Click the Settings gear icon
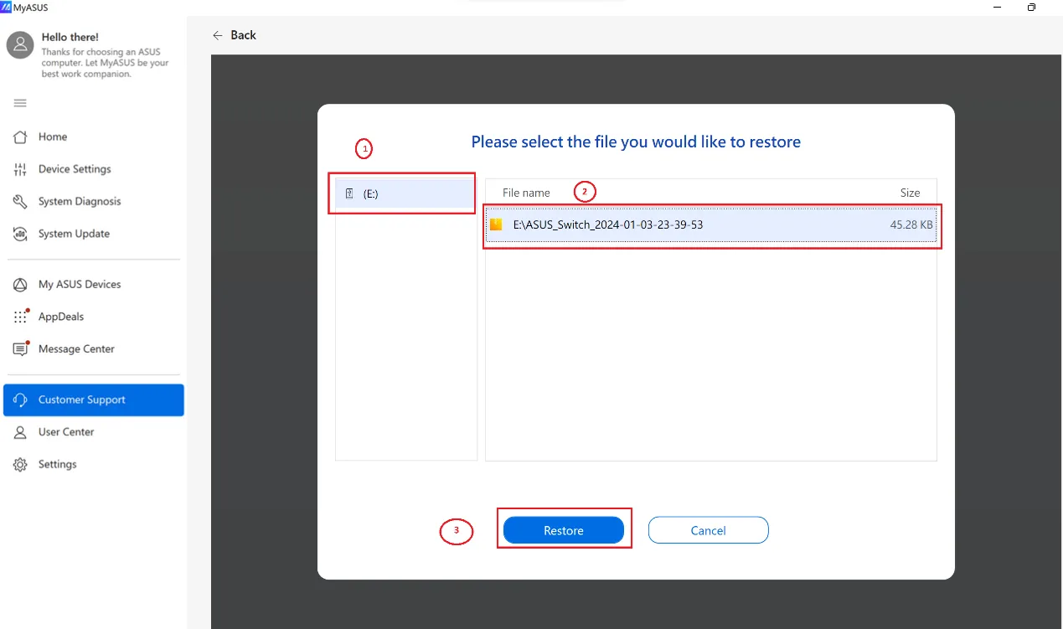Image resolution: width=1063 pixels, height=629 pixels. pos(21,465)
